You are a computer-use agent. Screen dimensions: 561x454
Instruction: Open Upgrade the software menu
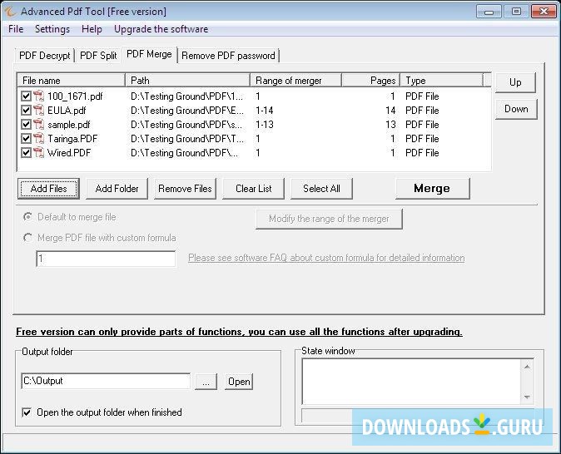point(161,29)
